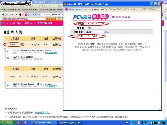This screenshot has width=167, height=125.
Task: Go back with the back arrow button
Action: point(3,15)
